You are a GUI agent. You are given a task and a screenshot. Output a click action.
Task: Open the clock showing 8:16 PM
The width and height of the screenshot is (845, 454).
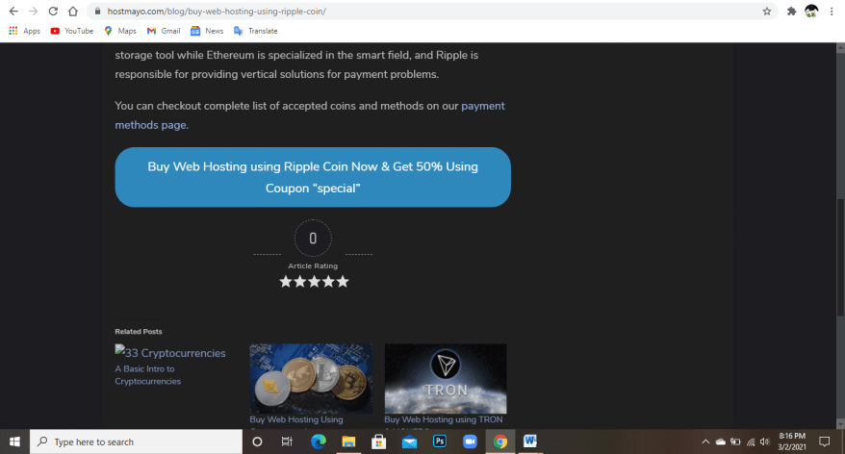tap(792, 441)
